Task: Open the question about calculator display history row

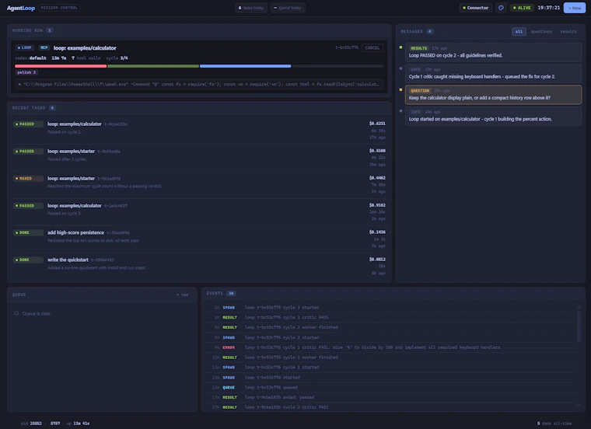Action: tap(493, 95)
